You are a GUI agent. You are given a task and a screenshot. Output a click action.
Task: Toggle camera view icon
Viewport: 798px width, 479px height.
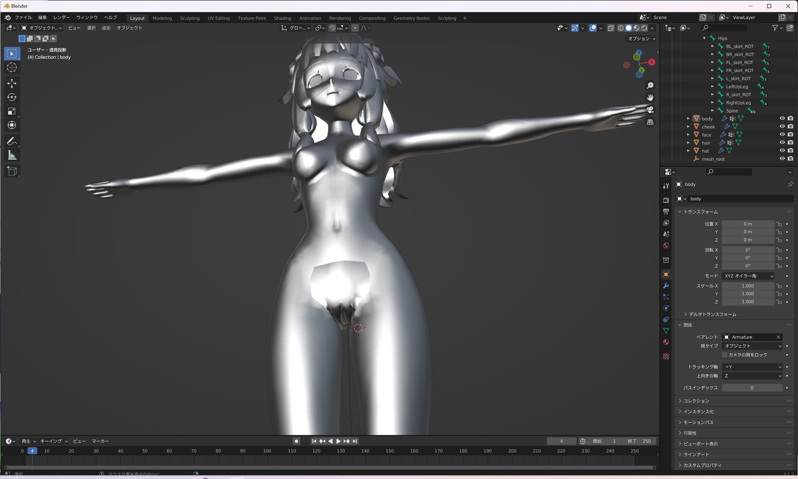tap(650, 110)
